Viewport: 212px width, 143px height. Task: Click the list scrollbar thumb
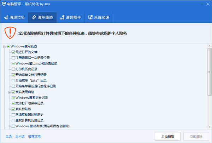click(x=210, y=72)
